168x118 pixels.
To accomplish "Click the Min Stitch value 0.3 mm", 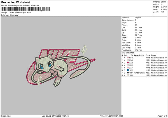I will [138, 45].
